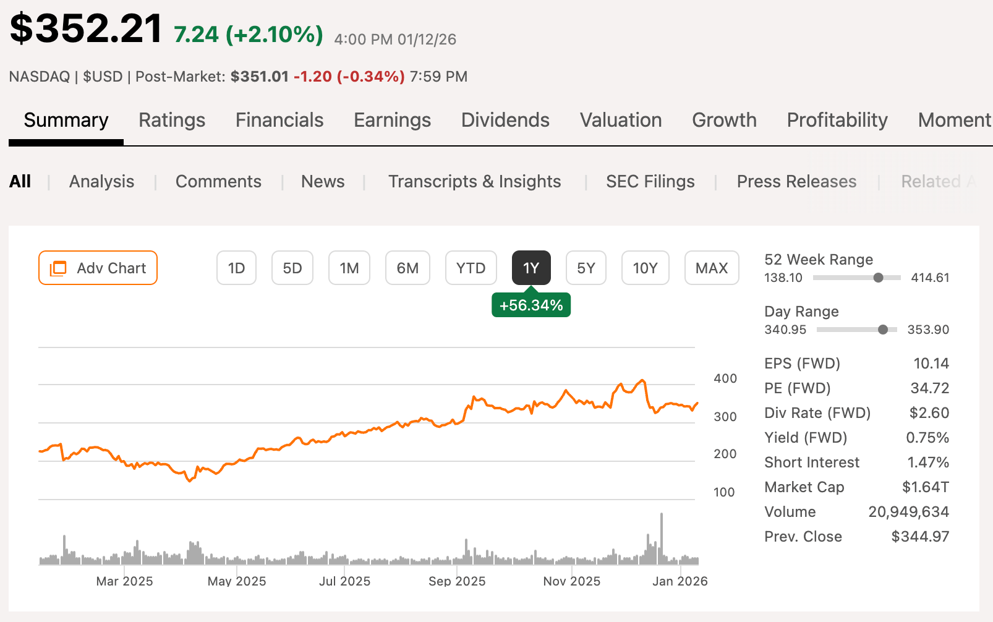Screen dimensions: 993x622
Task: Select the 6M chart timeframe
Action: pyautogui.click(x=407, y=268)
